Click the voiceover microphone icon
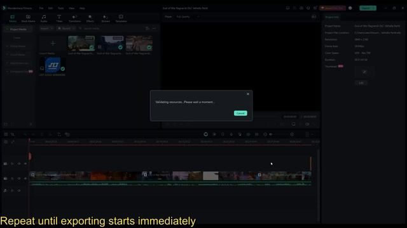 tap(231, 134)
